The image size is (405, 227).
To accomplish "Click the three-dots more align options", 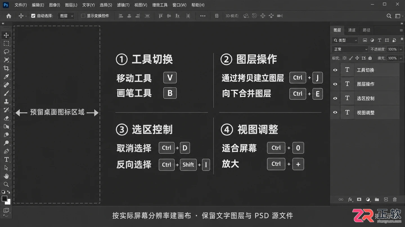I will click(203, 16).
